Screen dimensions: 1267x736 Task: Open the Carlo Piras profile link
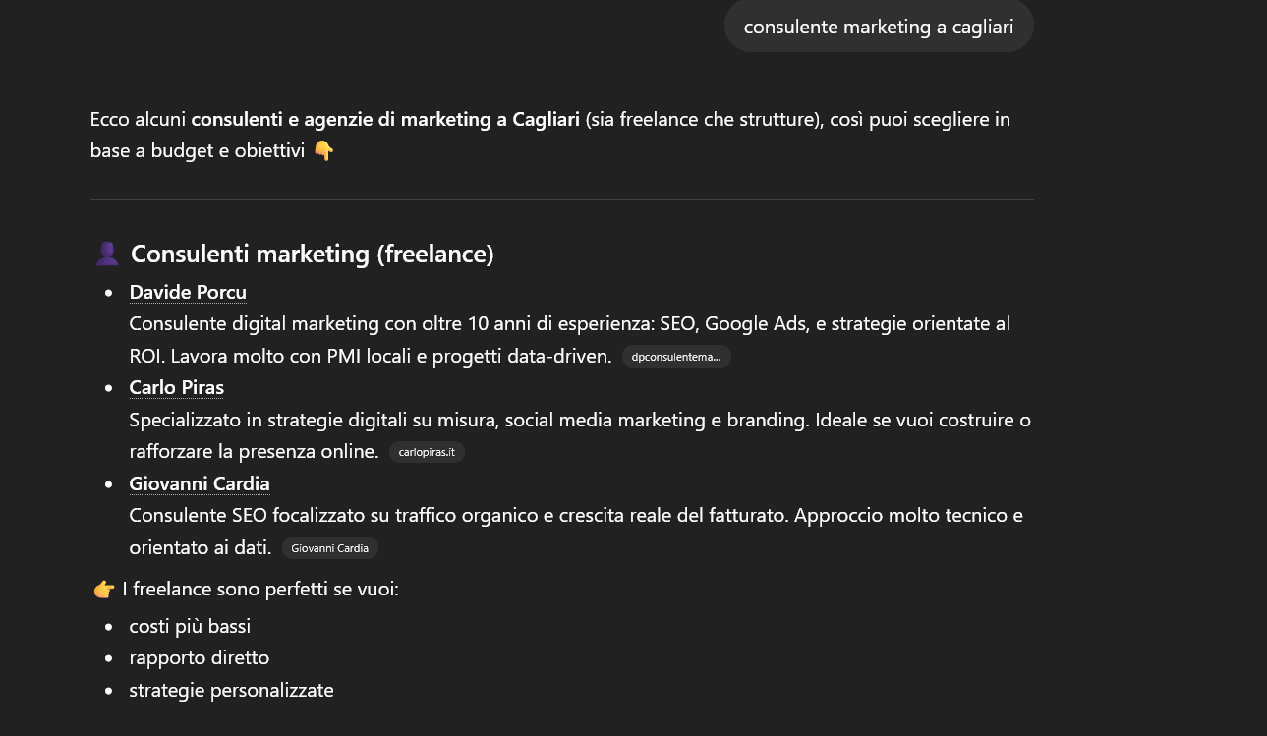pos(176,387)
